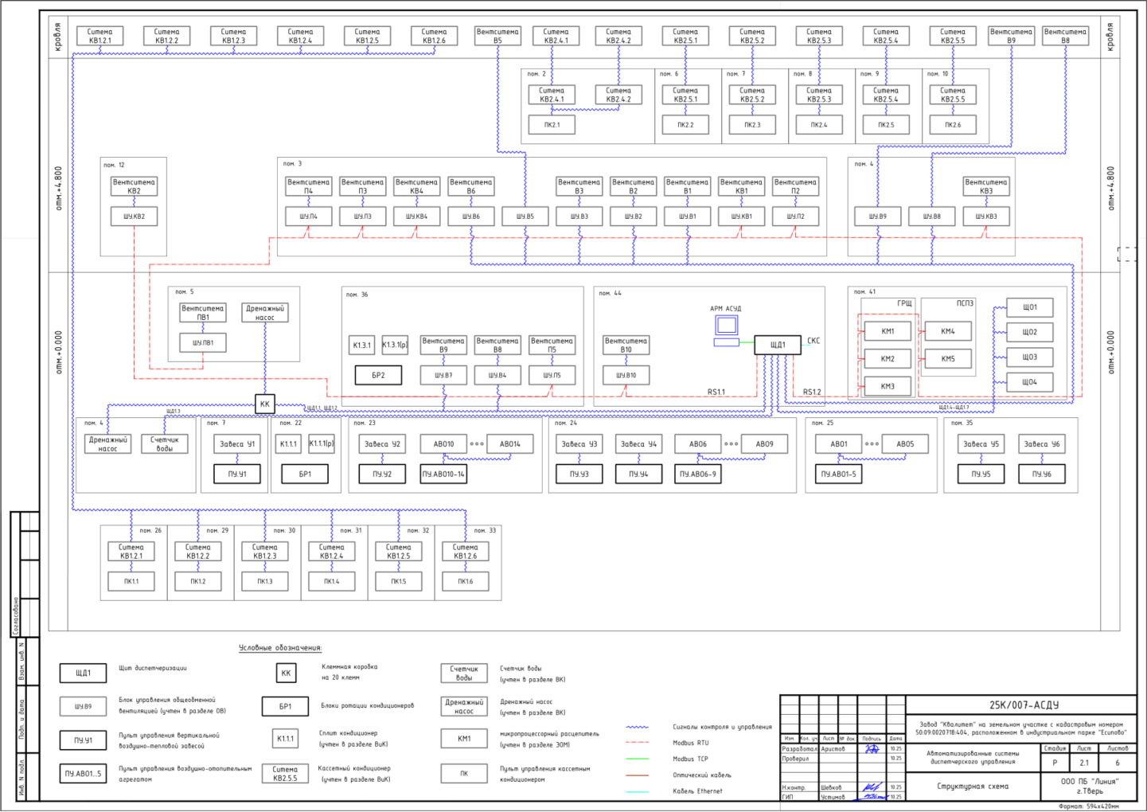The height and width of the screenshot is (812, 1147).
Task: Click the ЩО4 panel block
Action: (x=1029, y=382)
